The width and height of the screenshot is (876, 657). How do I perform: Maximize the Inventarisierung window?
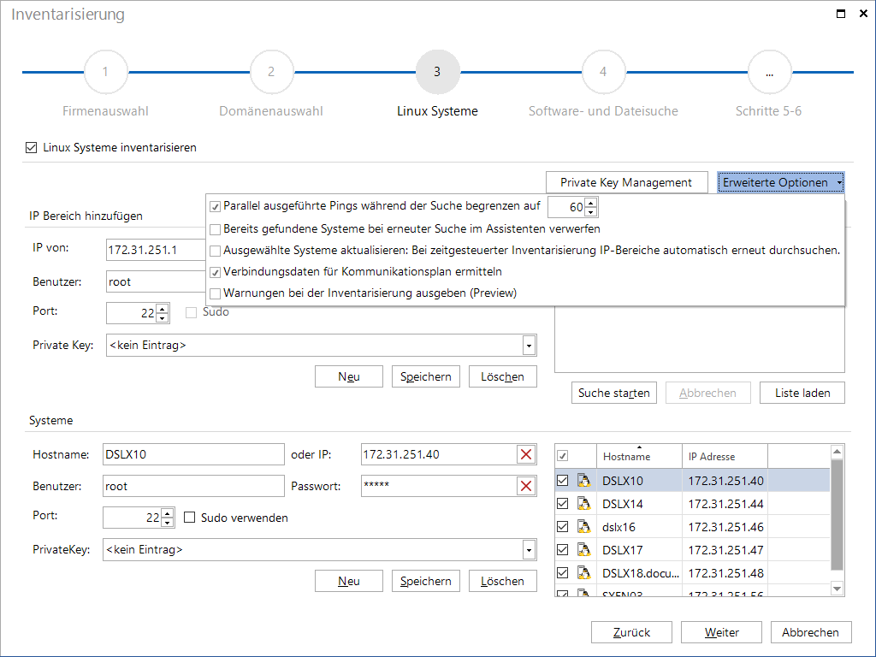[x=841, y=14]
